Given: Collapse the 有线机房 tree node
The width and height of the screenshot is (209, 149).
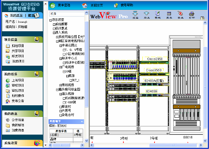Looking at the screenshot, I should (x=61, y=85).
